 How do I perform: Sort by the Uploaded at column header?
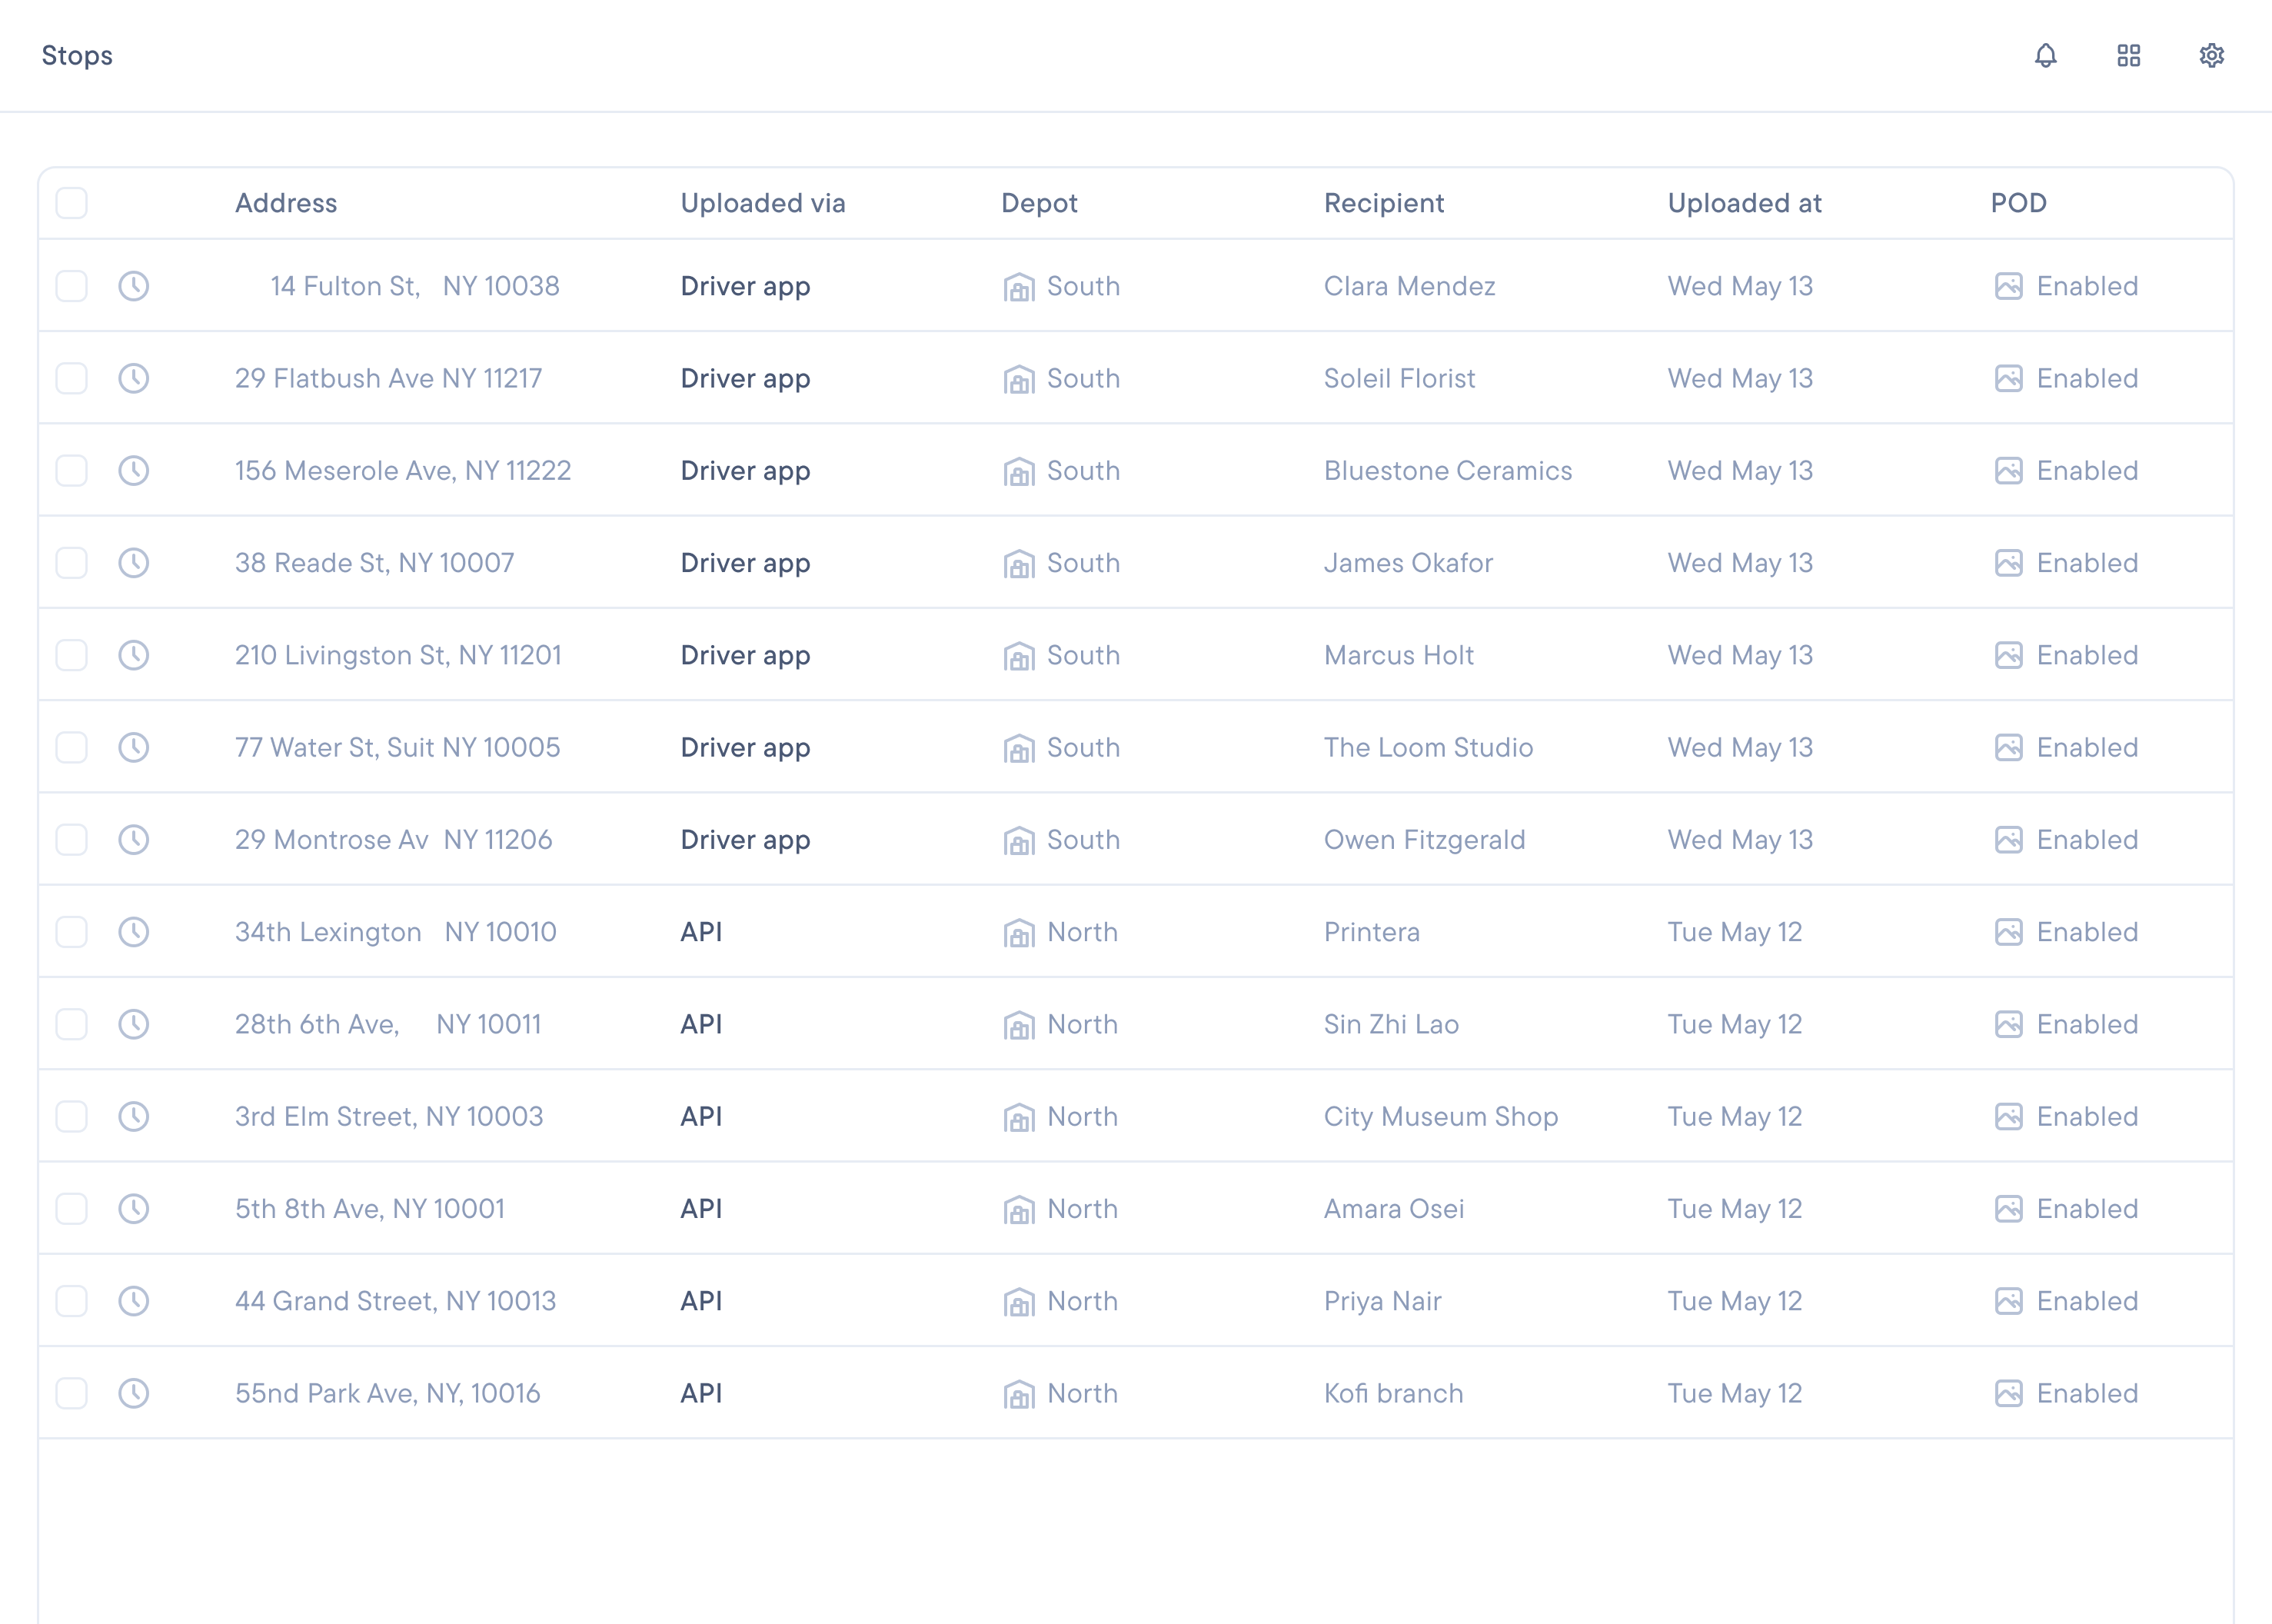coord(1745,203)
